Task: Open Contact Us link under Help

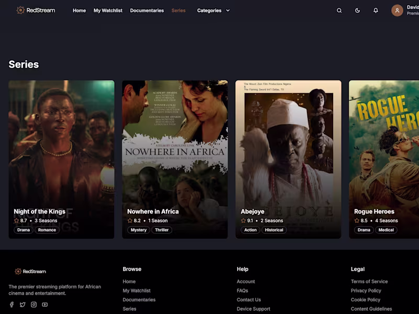Action: pyautogui.click(x=249, y=299)
